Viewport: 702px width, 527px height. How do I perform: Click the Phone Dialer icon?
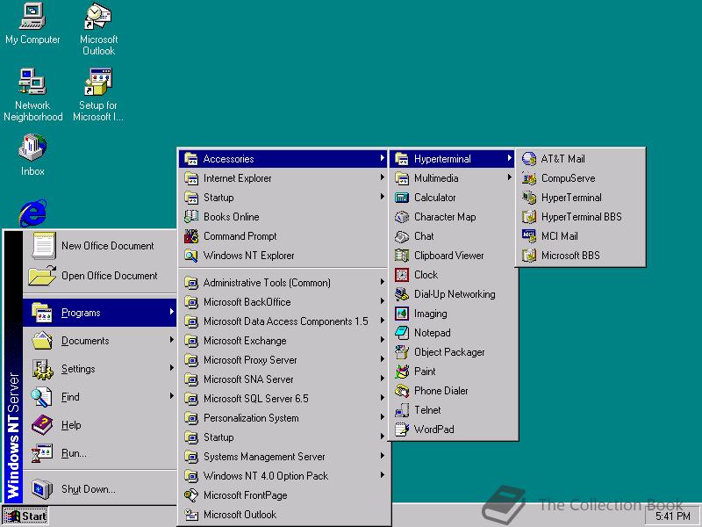point(402,390)
